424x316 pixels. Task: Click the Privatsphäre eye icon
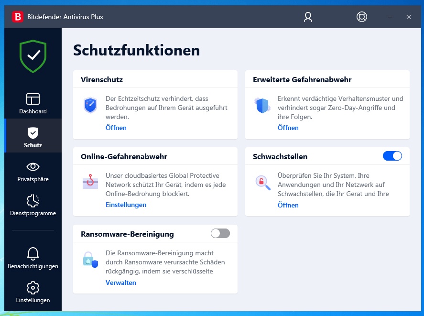tap(33, 167)
